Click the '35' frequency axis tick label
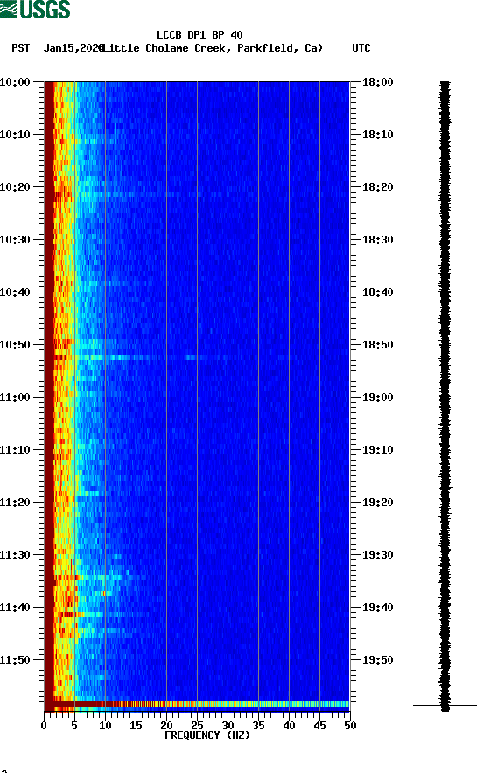 (258, 726)
